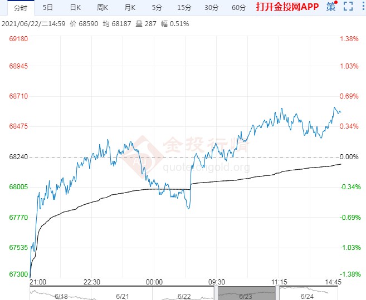The width and height of the screenshot is (366, 300).
Task: Open the 日K daily candlestick tab
Action: click(x=75, y=7)
